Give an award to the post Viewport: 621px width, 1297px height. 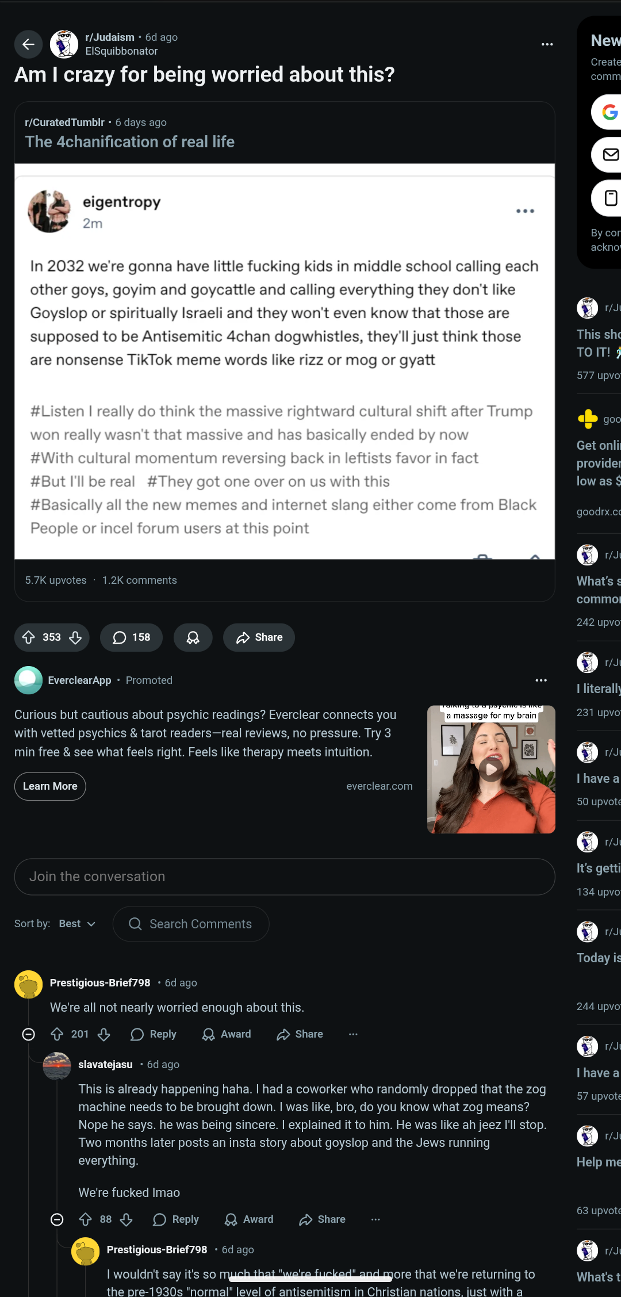pos(193,637)
